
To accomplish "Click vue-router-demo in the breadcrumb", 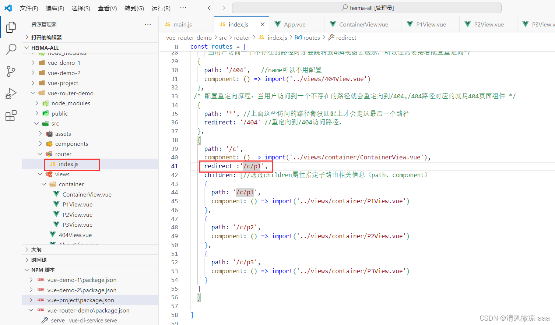I will (189, 38).
